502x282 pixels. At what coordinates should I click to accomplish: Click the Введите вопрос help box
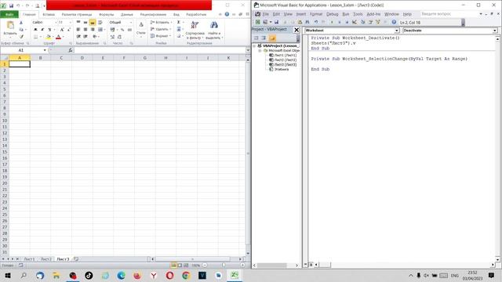pyautogui.click(x=448, y=14)
